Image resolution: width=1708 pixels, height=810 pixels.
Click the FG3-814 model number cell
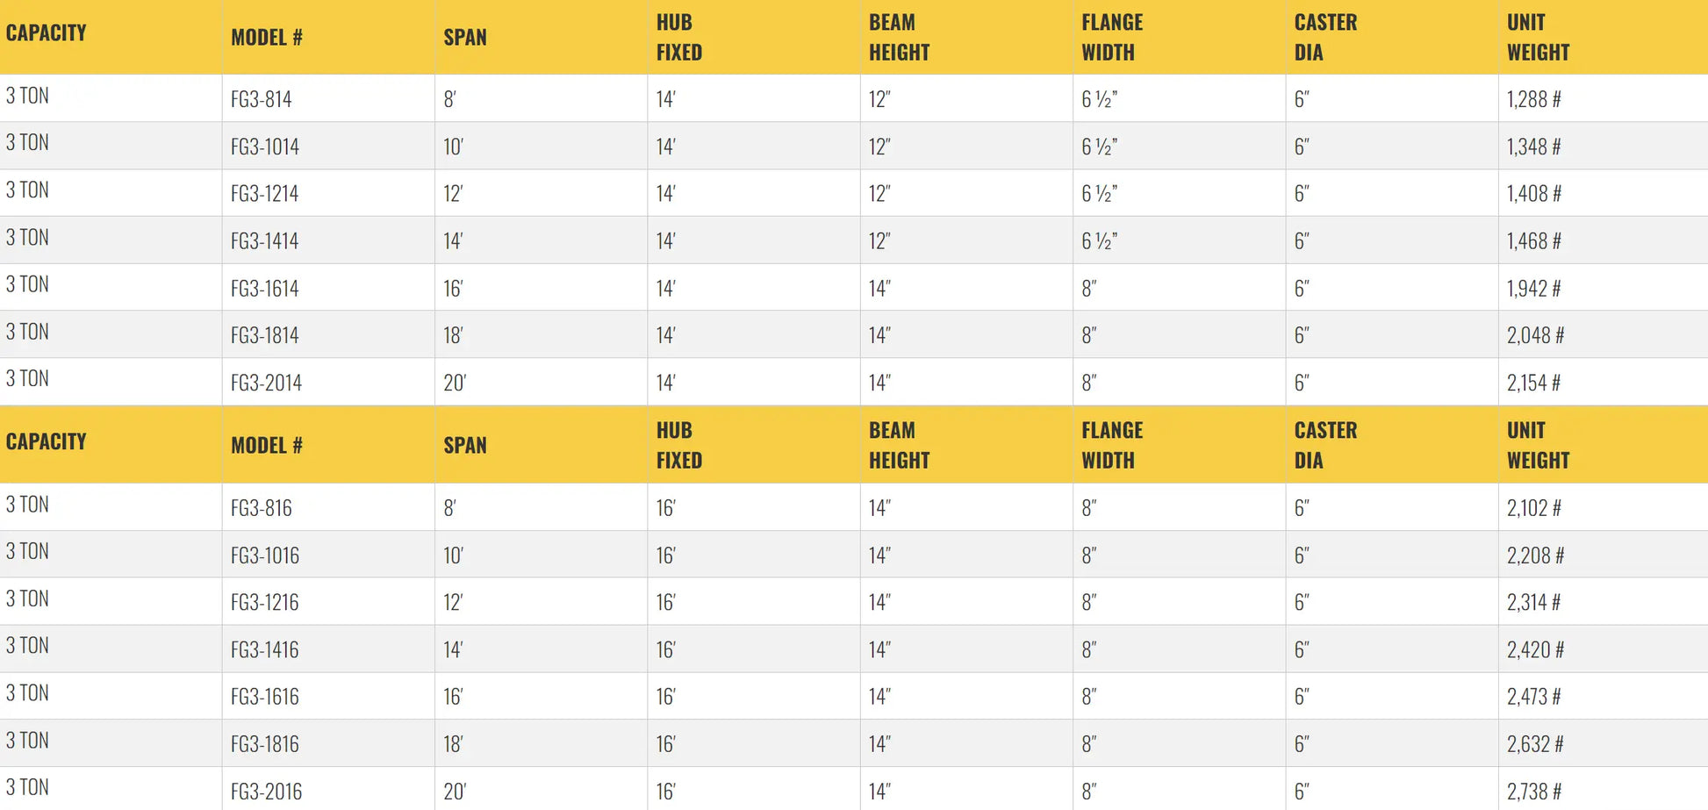click(262, 99)
